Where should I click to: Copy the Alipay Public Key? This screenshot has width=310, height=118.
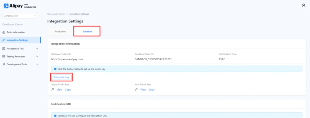68,90
